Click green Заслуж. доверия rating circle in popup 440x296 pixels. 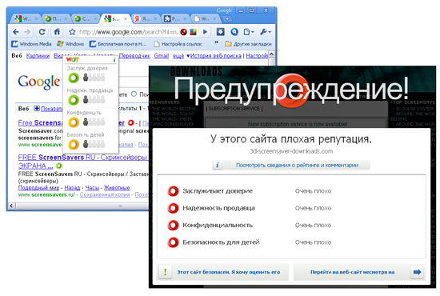pos(74,78)
